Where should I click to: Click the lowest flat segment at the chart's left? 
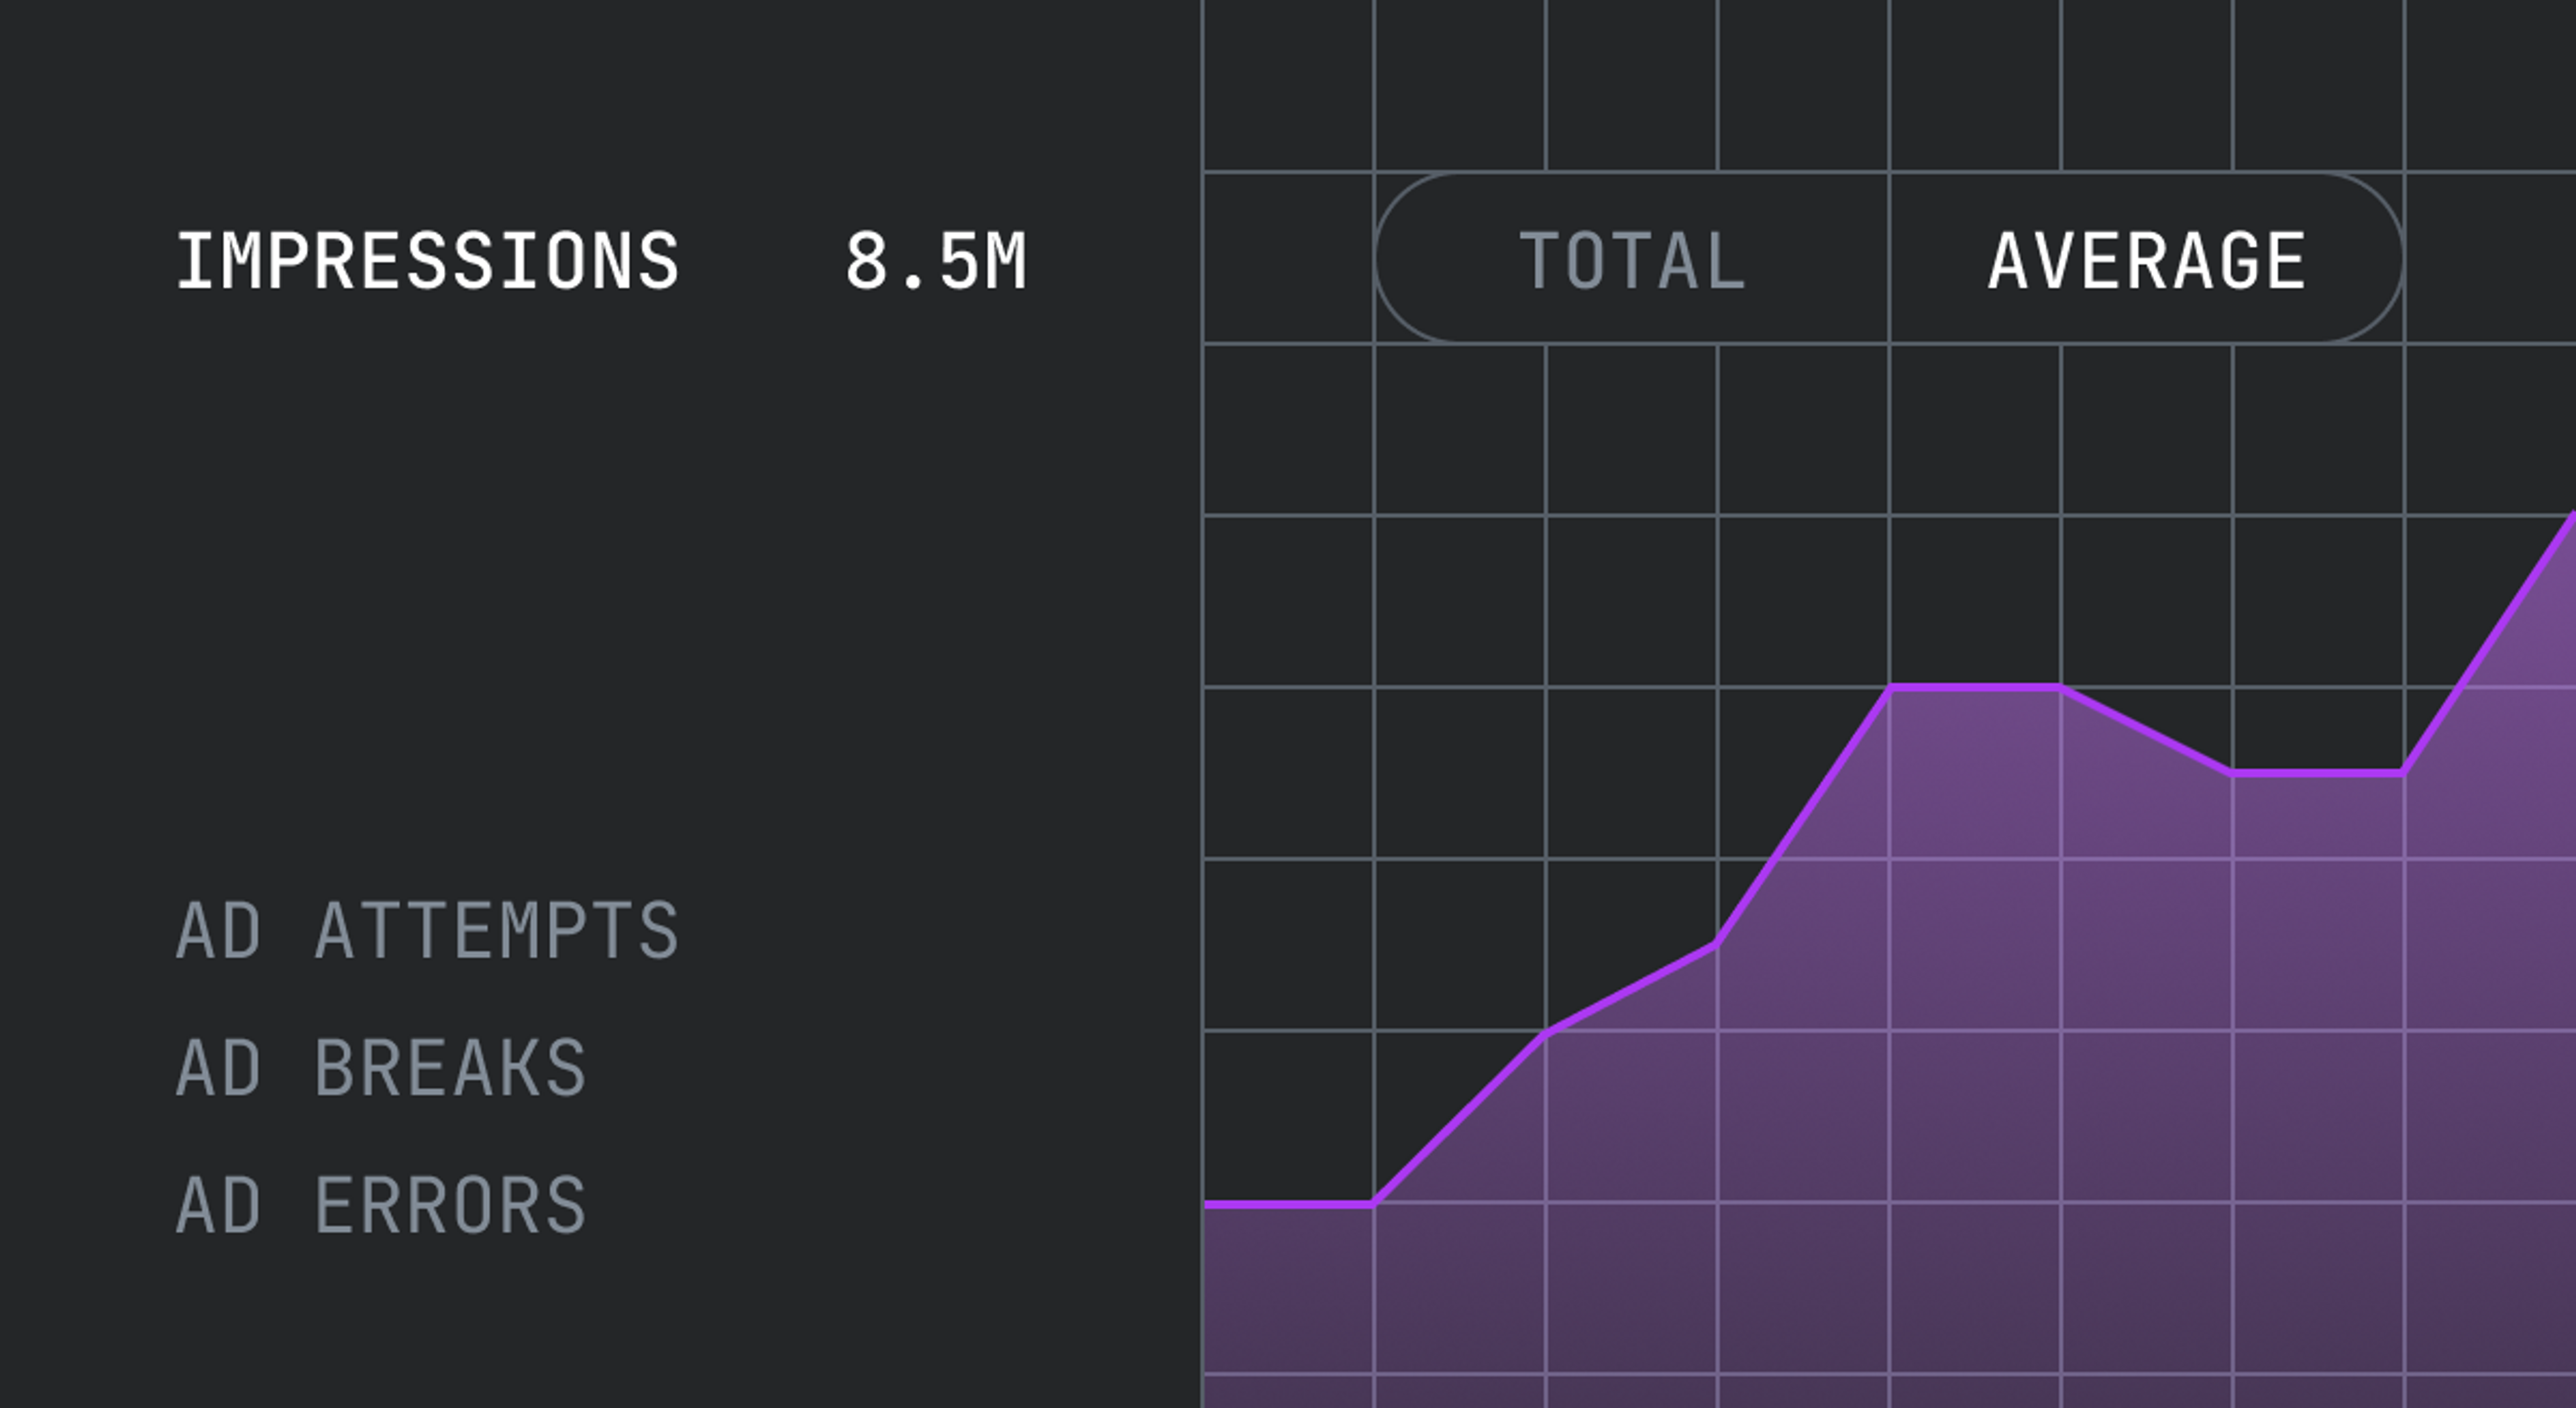tap(1288, 1204)
